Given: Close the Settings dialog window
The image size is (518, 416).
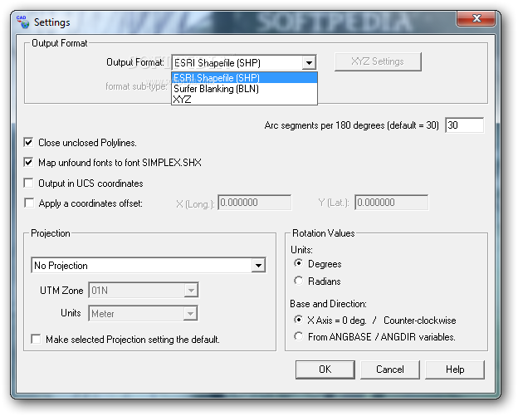Looking at the screenshot, I should point(476,18).
